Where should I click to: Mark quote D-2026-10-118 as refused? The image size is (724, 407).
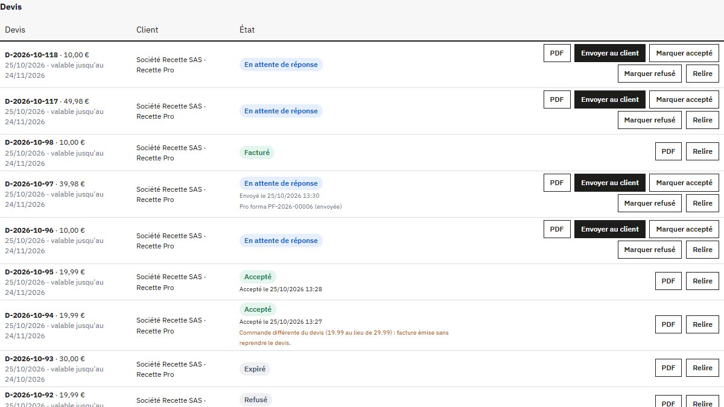coord(650,74)
